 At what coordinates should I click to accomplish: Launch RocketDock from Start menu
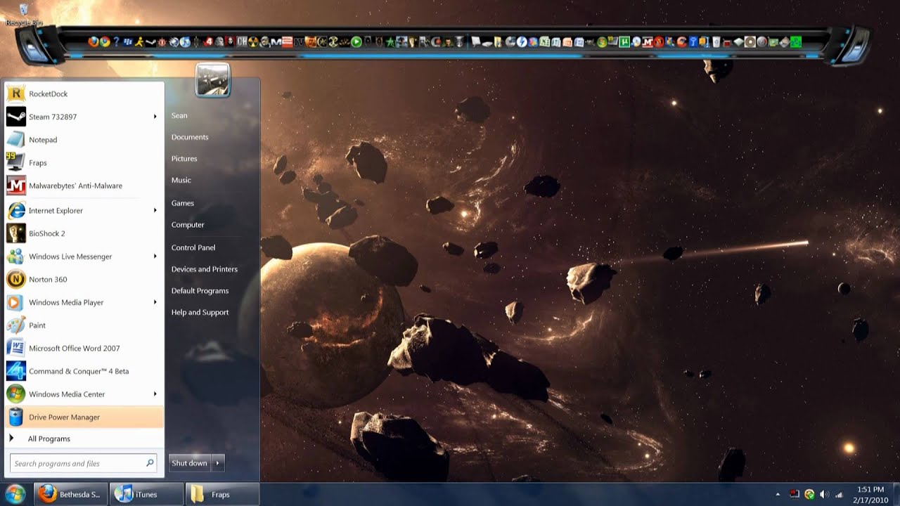(x=84, y=93)
